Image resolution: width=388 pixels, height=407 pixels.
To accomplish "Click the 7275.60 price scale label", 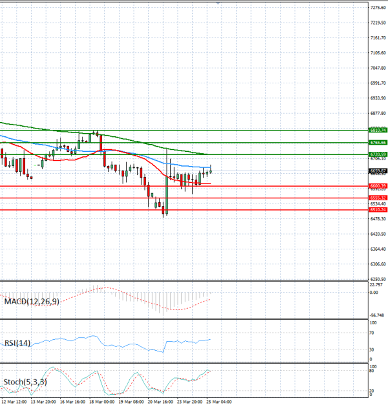I will pyautogui.click(x=378, y=8).
